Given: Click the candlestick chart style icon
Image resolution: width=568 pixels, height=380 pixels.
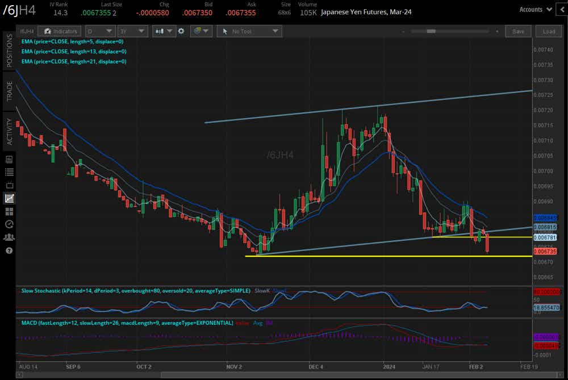Looking at the screenshot, I should pos(161,31).
